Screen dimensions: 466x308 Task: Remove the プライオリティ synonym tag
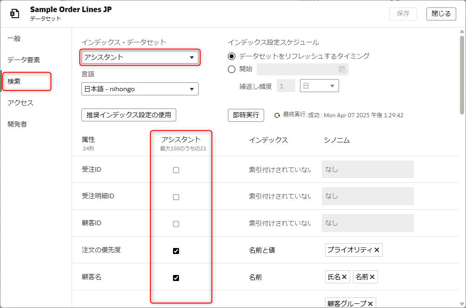[377, 250]
